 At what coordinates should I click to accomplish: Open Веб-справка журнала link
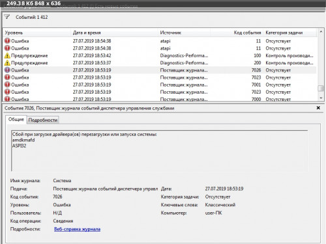(77, 229)
